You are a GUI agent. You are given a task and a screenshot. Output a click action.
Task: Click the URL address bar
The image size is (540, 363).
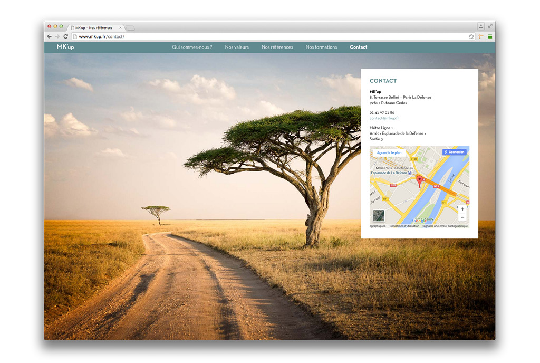click(x=264, y=36)
